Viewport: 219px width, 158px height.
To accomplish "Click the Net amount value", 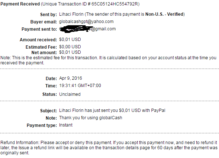I will pyautogui.click(x=70, y=52).
